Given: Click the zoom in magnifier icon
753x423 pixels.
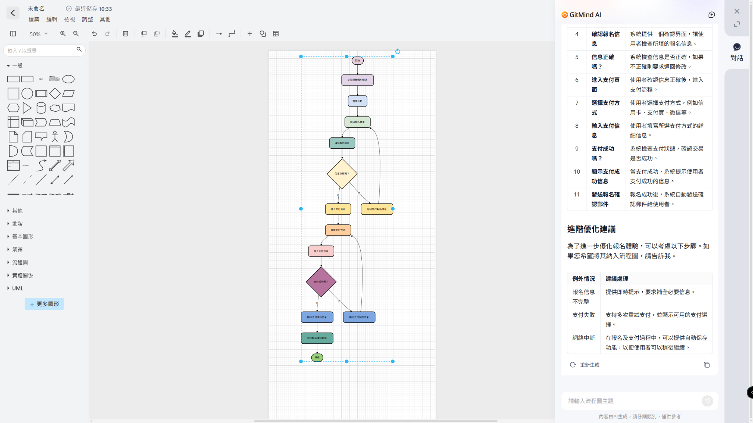Looking at the screenshot, I should (63, 34).
